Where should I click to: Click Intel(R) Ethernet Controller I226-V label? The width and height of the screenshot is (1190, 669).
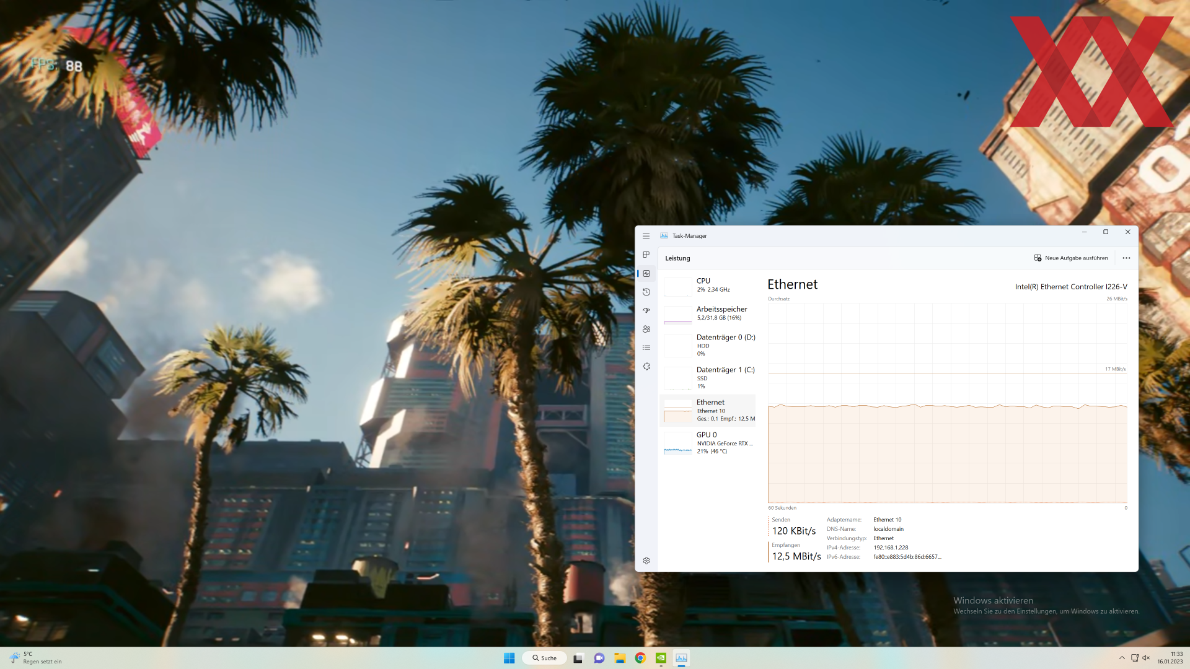[1071, 287]
